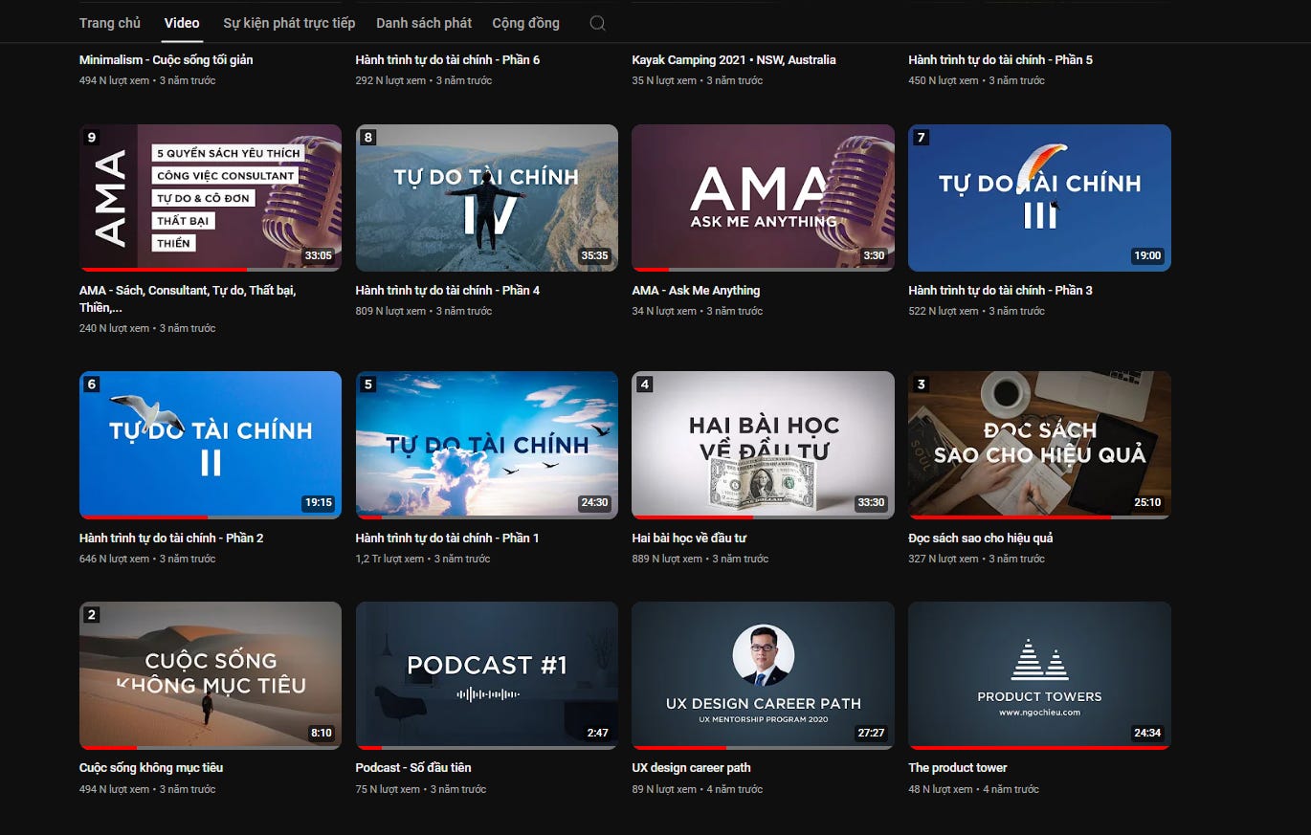
Task: Click the number 2 badge on thumbnail
Action: tap(92, 615)
